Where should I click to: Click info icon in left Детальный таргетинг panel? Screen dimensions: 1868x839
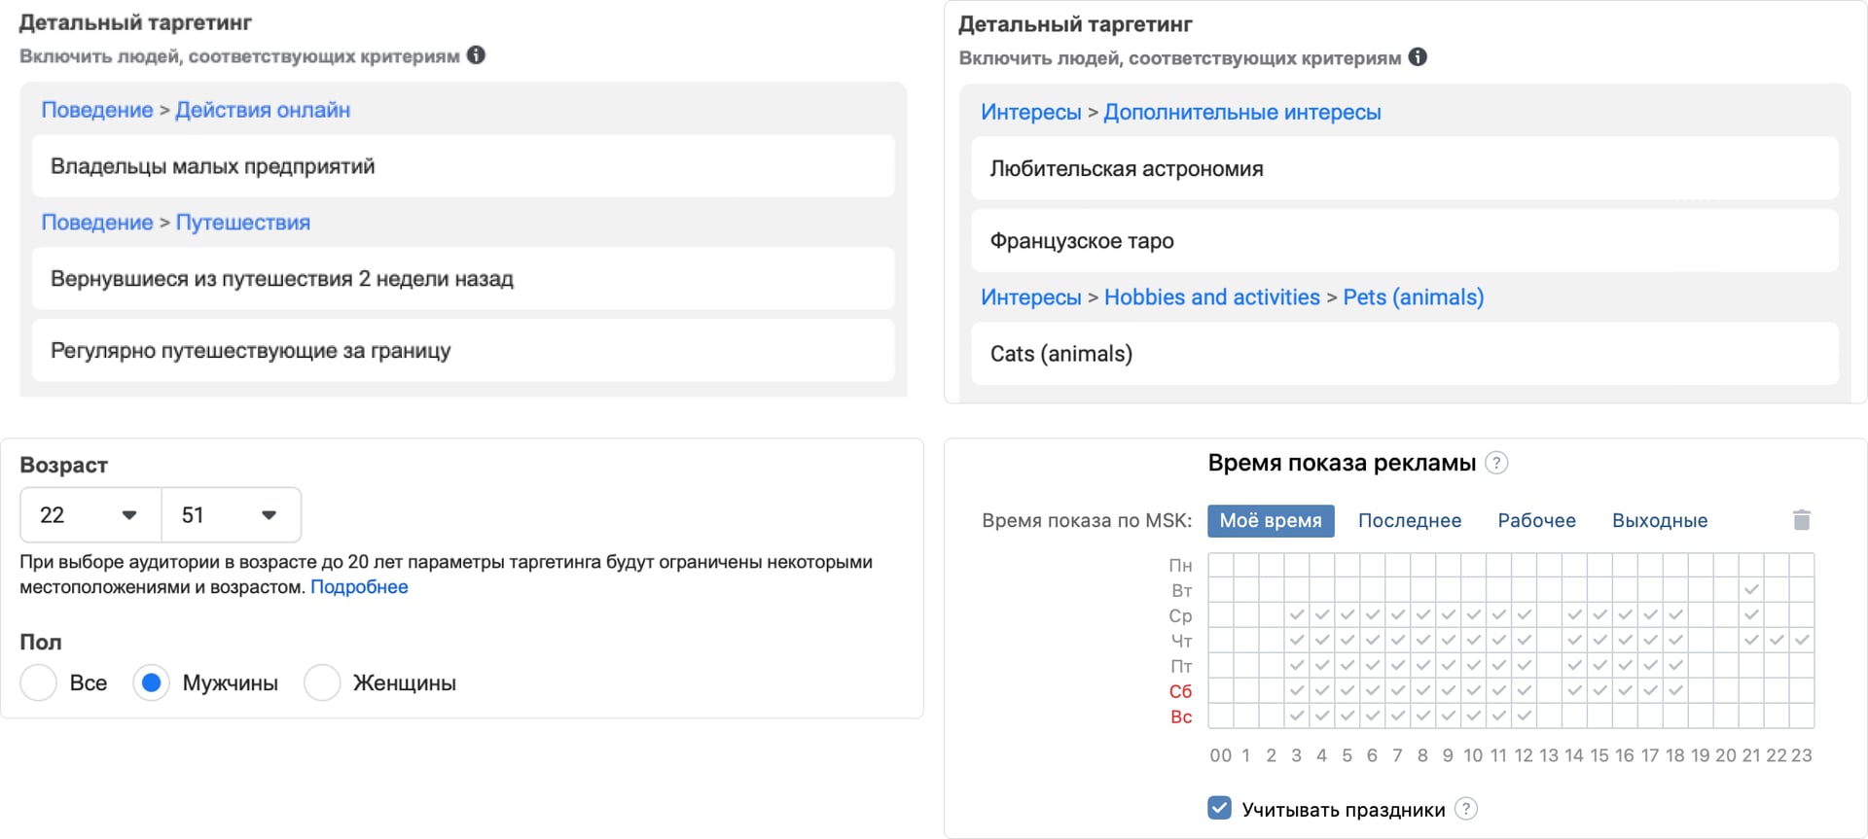476,55
